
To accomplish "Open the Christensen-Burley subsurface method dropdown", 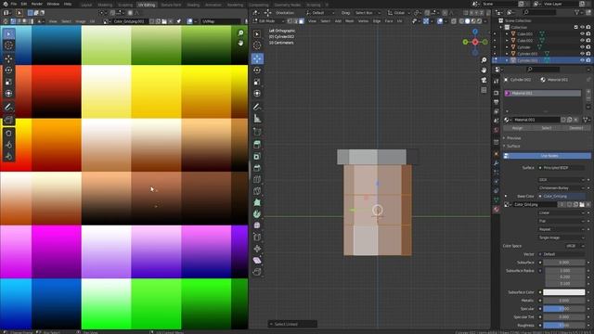I will [562, 187].
